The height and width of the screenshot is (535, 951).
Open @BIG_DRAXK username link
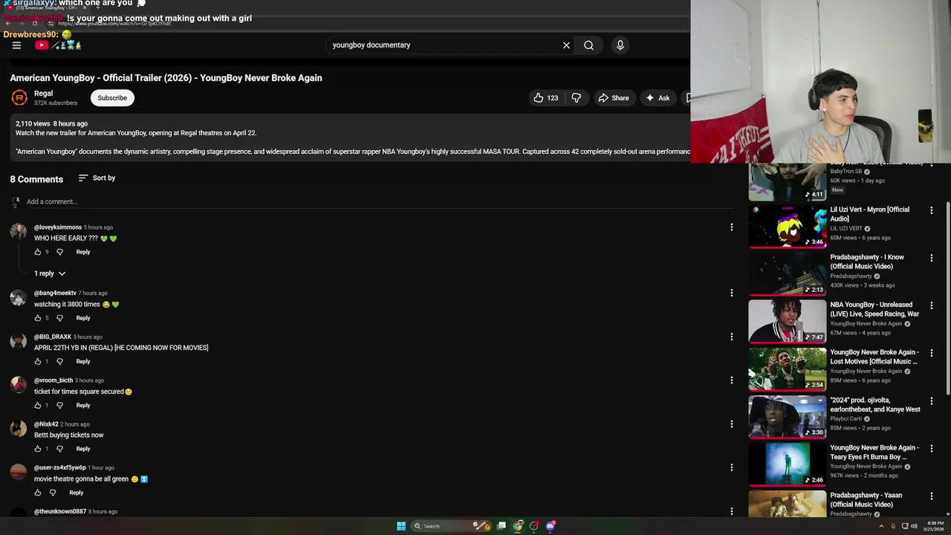point(53,337)
